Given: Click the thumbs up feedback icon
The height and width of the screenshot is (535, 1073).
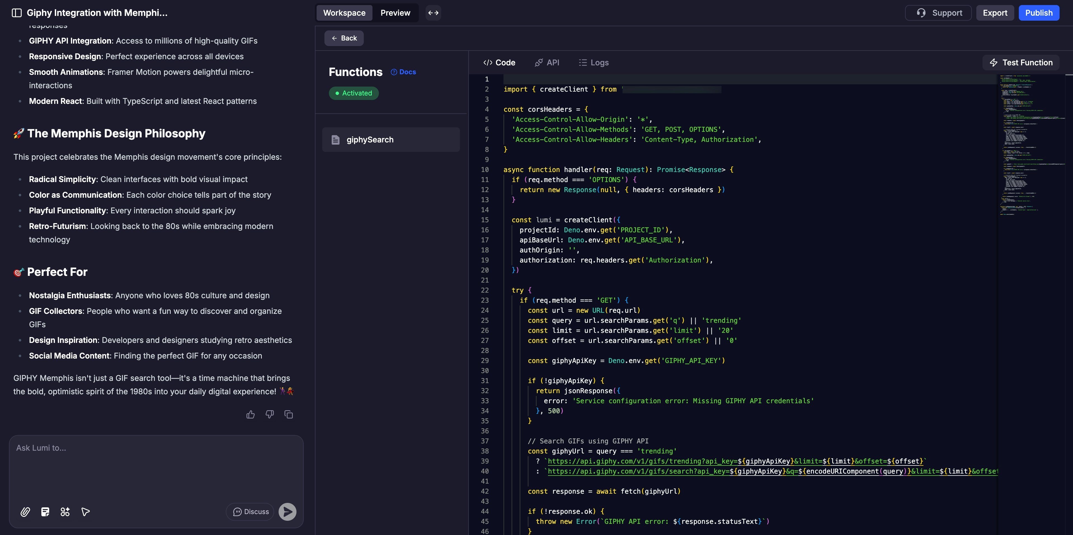Looking at the screenshot, I should coord(250,414).
